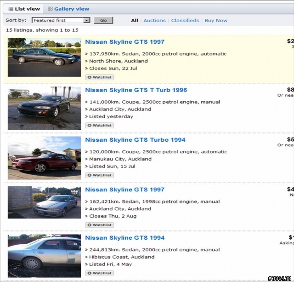This screenshot has height=282, width=294.
Task: Click 'Closes Sun, 22 Jul' text
Action: point(113,69)
